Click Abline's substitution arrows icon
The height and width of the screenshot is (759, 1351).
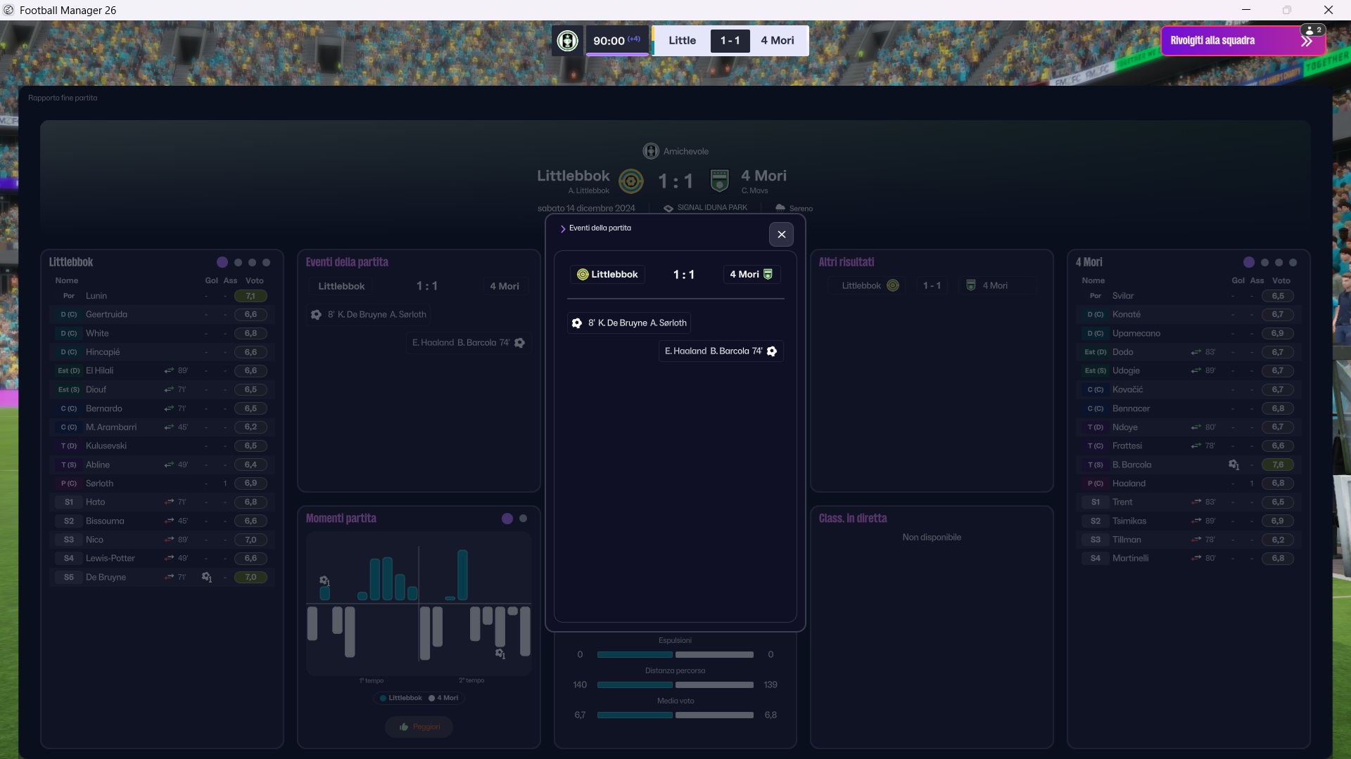[169, 465]
